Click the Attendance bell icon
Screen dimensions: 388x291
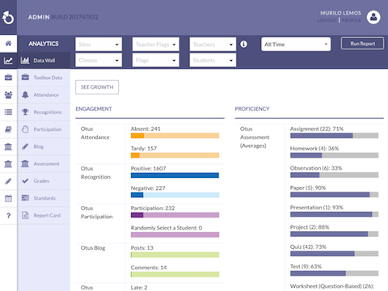point(25,95)
